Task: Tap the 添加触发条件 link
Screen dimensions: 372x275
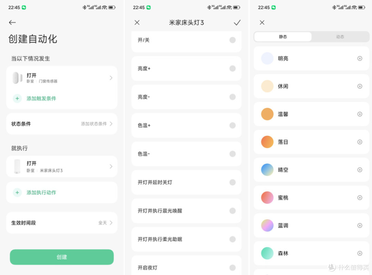Action: coord(41,98)
